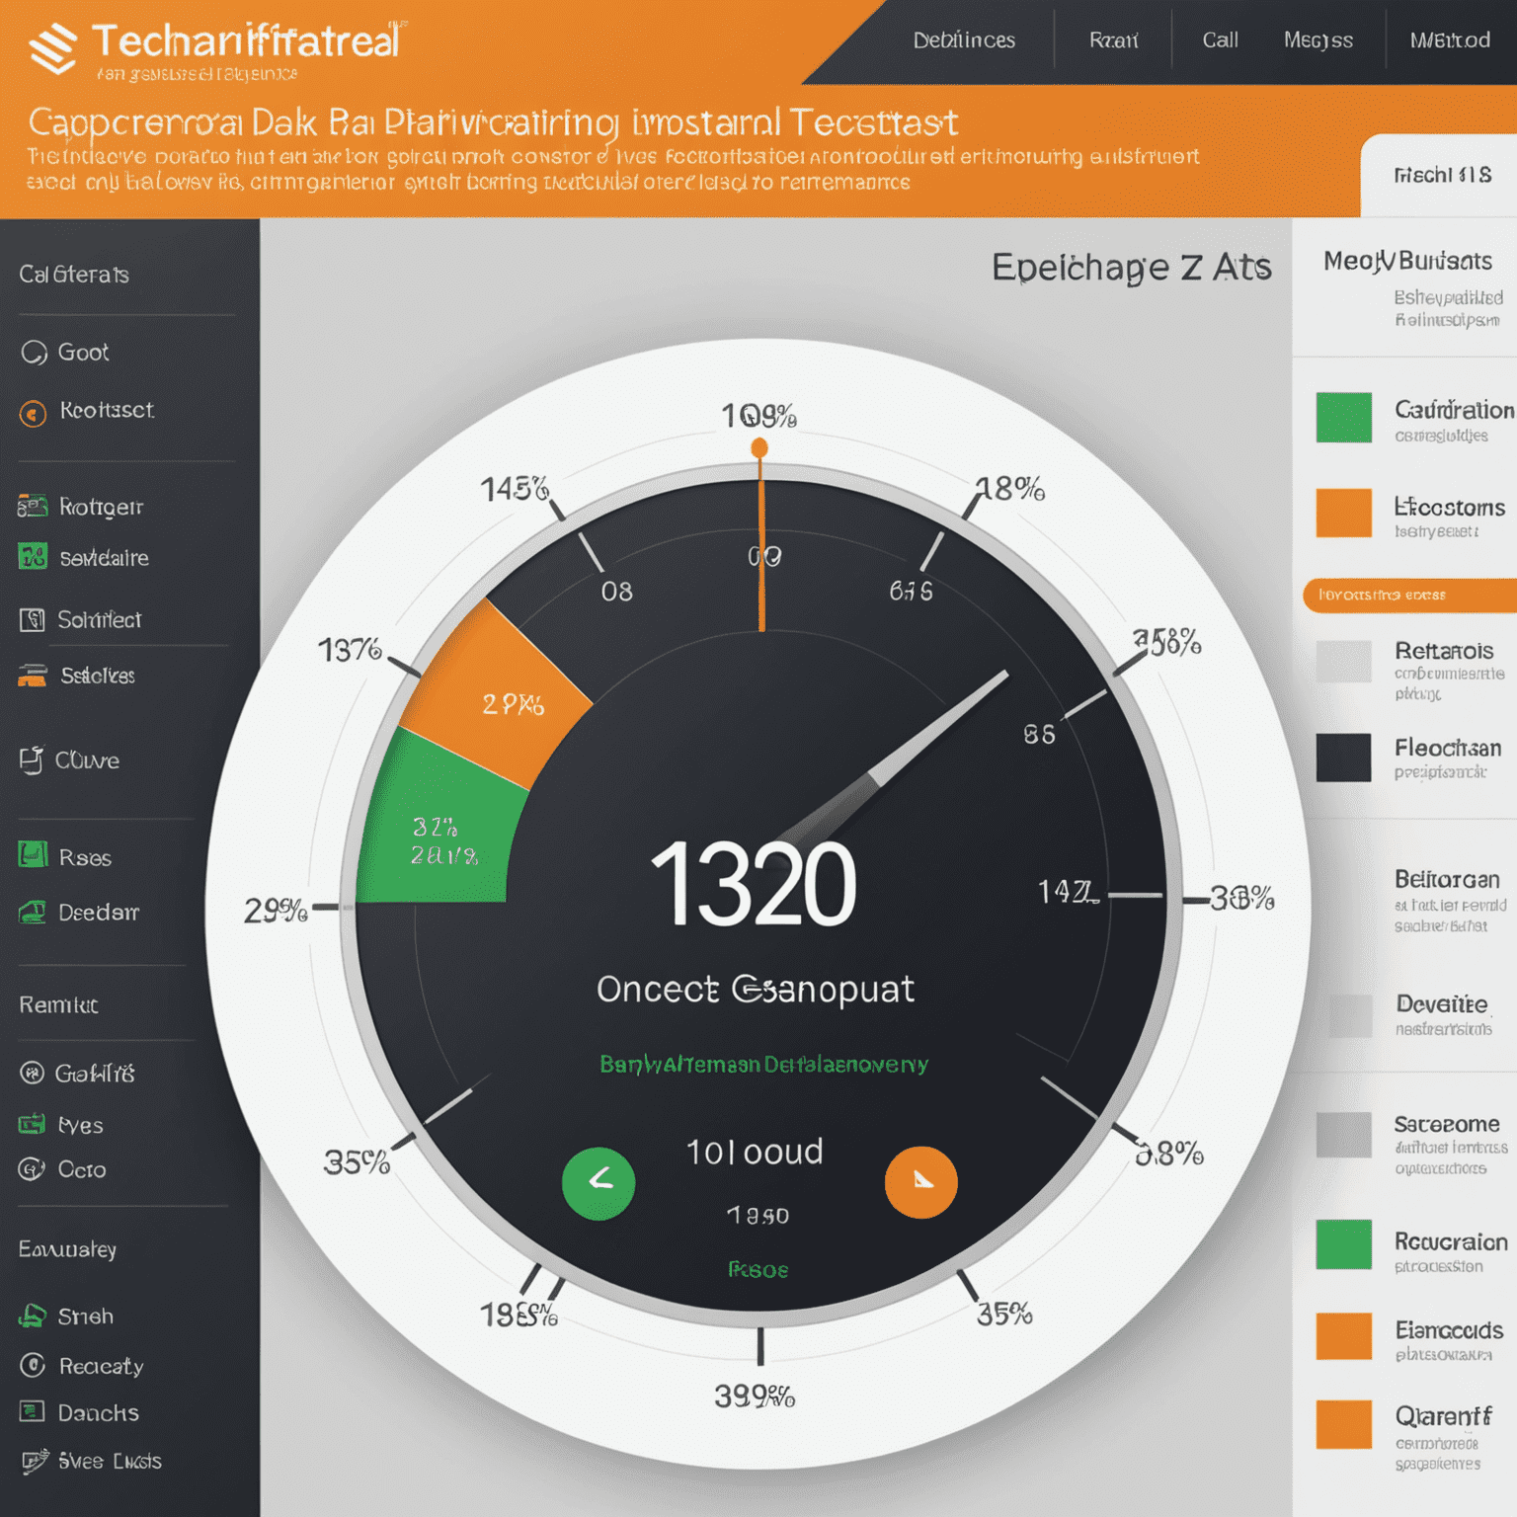Click the green Caưdration color swatch
Image resolution: width=1517 pixels, height=1517 pixels.
coord(1344,418)
